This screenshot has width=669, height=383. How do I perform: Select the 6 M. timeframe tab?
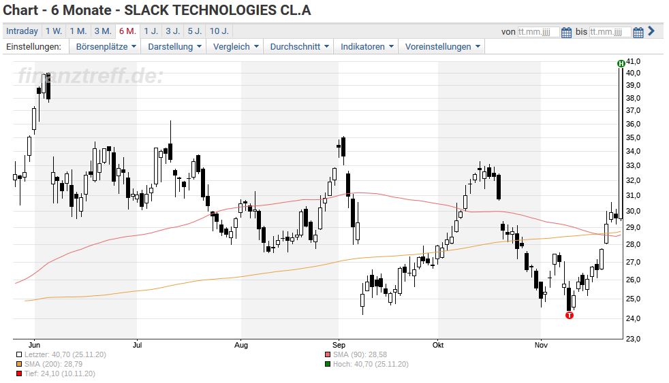coord(127,31)
